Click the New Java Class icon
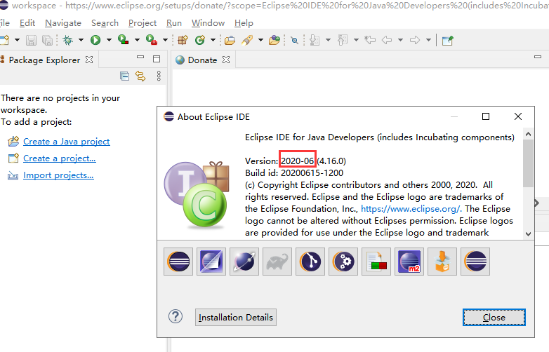 (200, 40)
